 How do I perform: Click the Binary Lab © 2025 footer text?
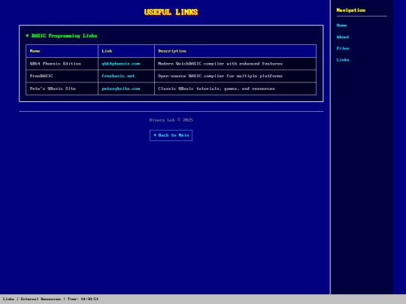point(171,120)
